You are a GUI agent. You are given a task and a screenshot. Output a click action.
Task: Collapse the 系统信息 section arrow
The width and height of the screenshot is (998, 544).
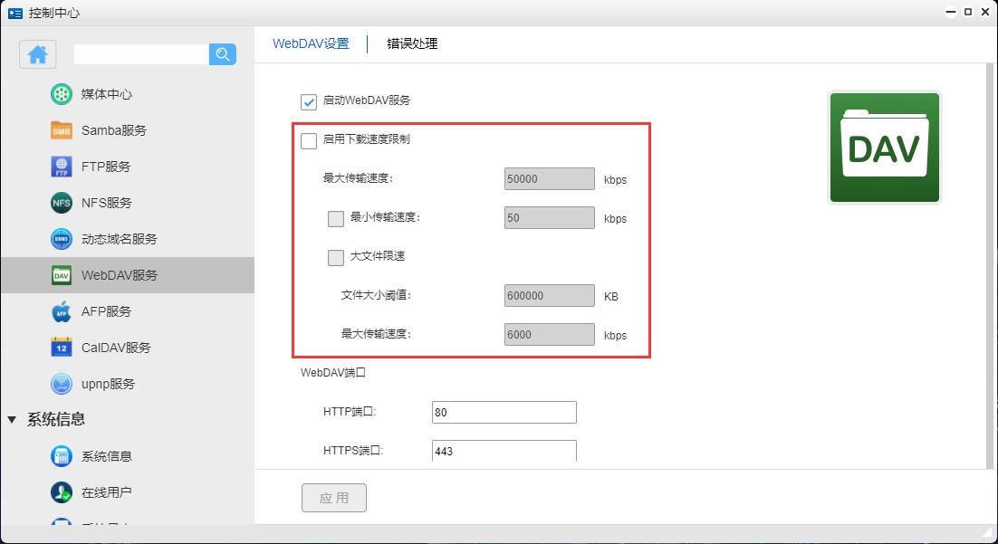click(12, 419)
